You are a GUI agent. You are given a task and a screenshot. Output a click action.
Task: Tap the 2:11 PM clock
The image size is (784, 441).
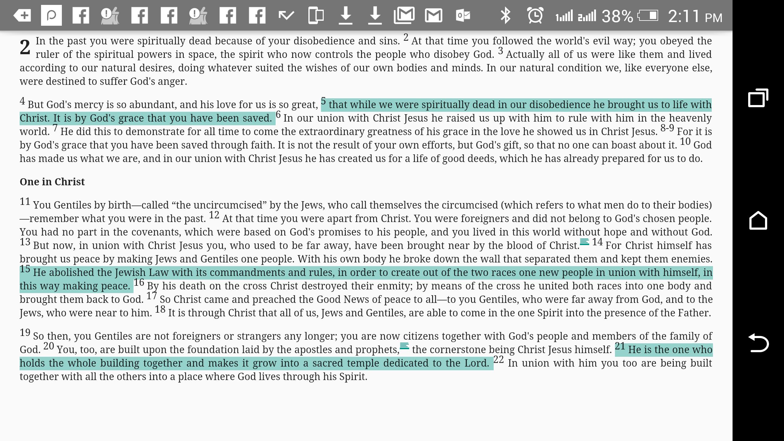pyautogui.click(x=695, y=16)
